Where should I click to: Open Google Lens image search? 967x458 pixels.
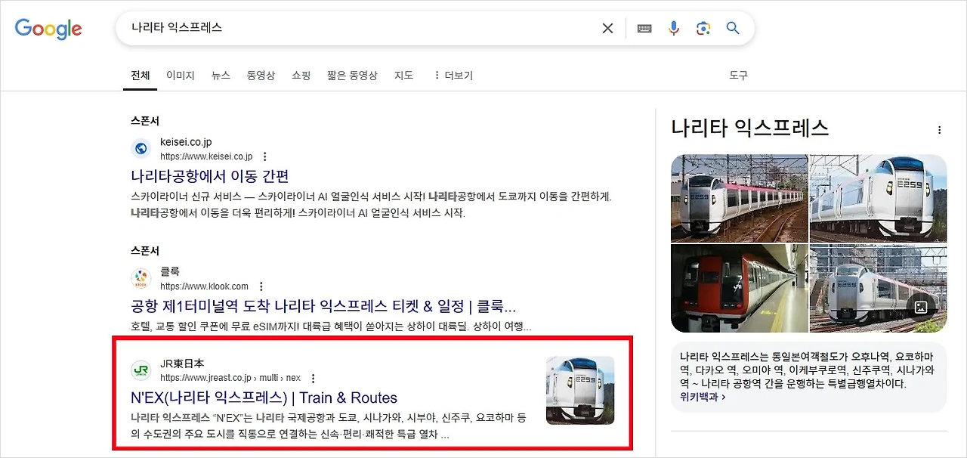pos(703,28)
